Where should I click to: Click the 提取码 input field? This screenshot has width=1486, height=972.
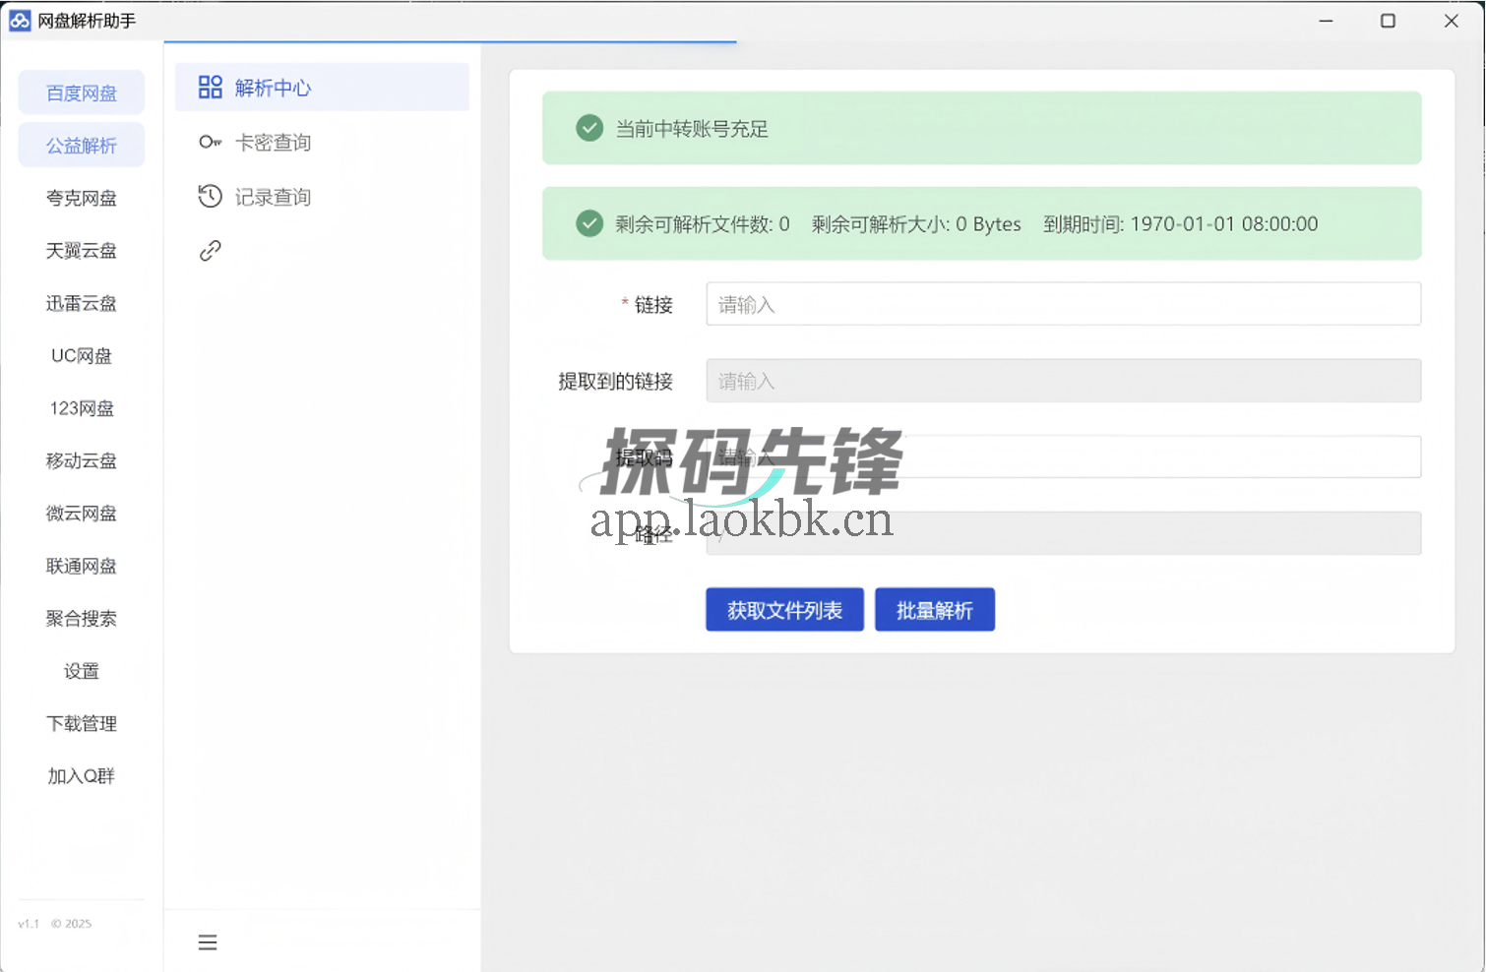tap(1063, 456)
